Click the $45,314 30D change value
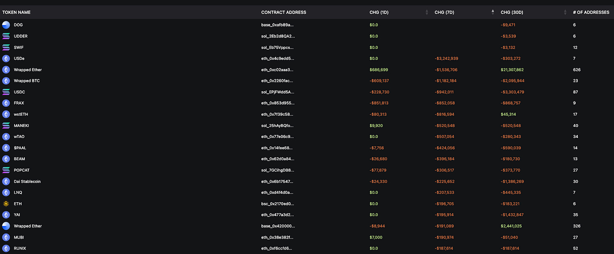Image resolution: width=614 pixels, height=254 pixels. coord(508,114)
